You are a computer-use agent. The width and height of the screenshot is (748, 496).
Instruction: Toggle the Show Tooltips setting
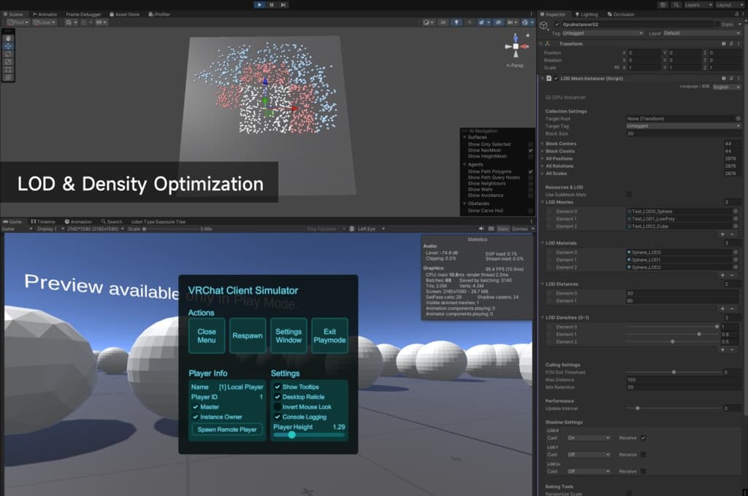pos(278,387)
